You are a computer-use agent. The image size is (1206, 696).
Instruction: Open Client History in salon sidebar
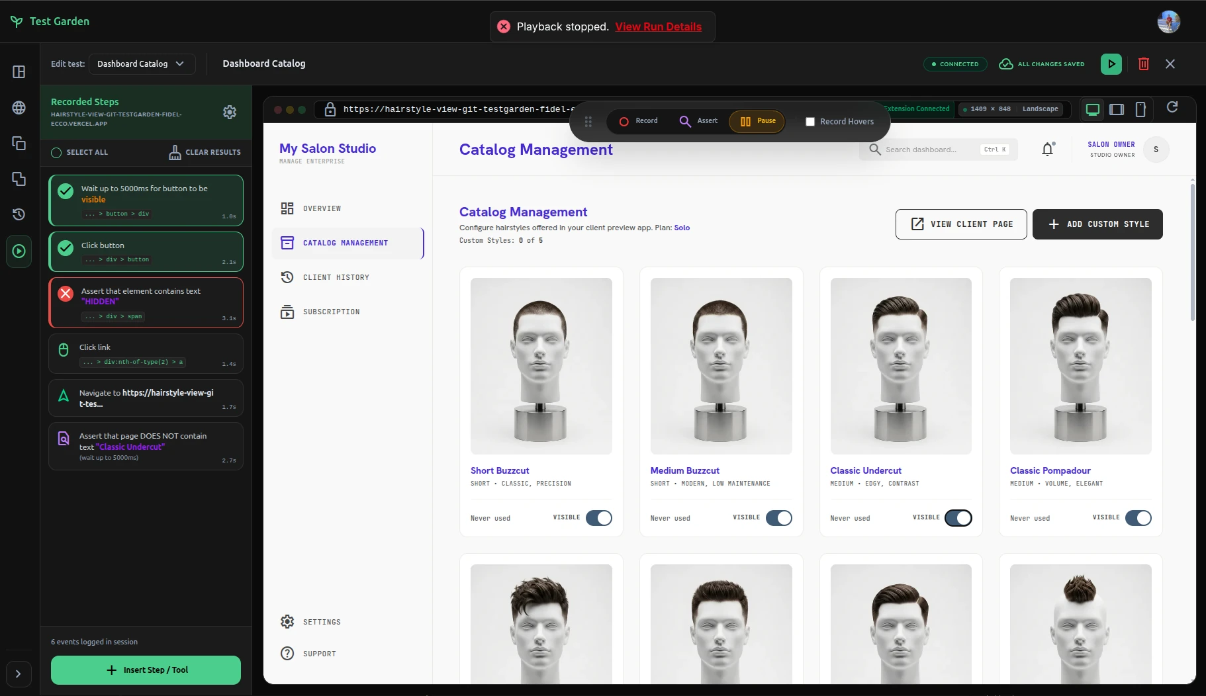(x=348, y=277)
